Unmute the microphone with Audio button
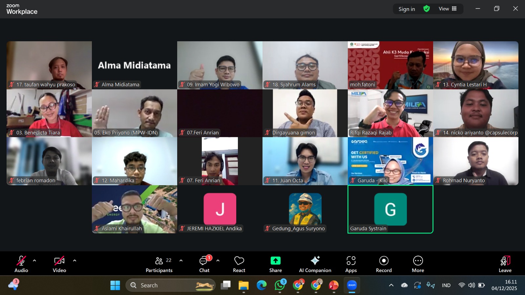 point(21,264)
